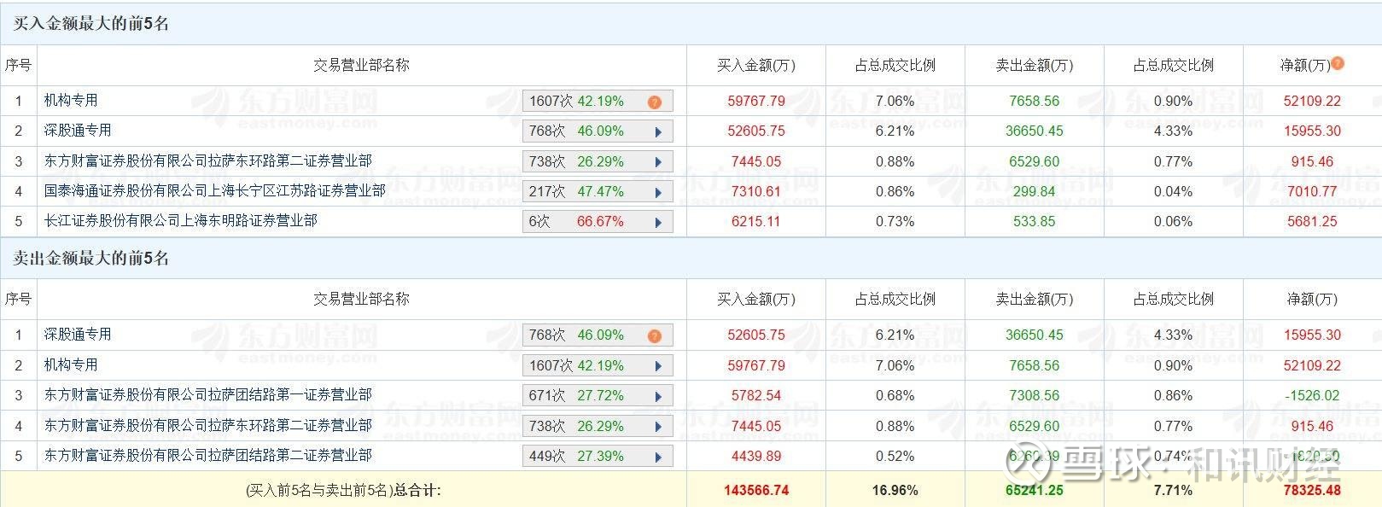This screenshot has height=507, width=1382.
Task: Open 长江证券上海东明路证券营业部 link
Action: (180, 221)
